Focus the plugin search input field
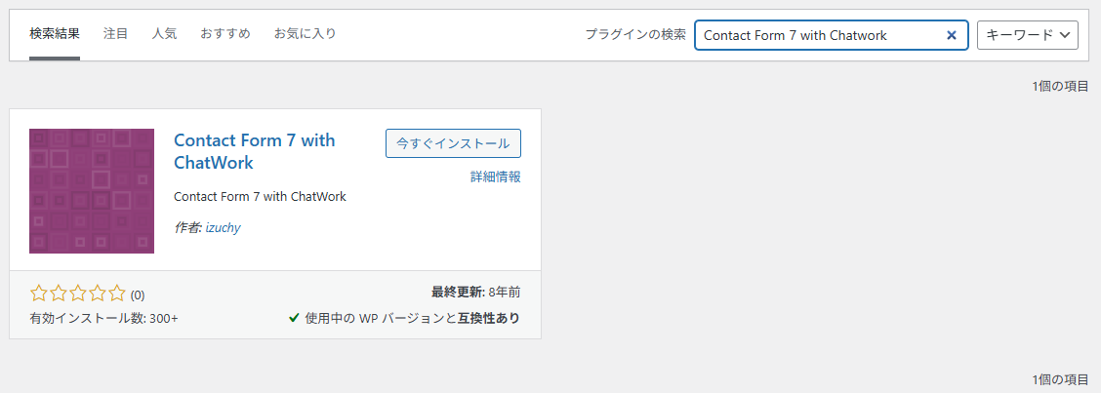 click(x=820, y=35)
